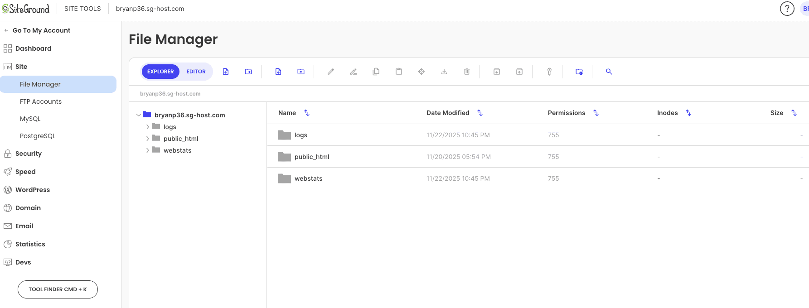
Task: Click the Copy icon
Action: 376,72
